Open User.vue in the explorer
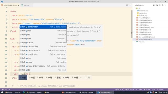168x94 pixels. point(141,42)
